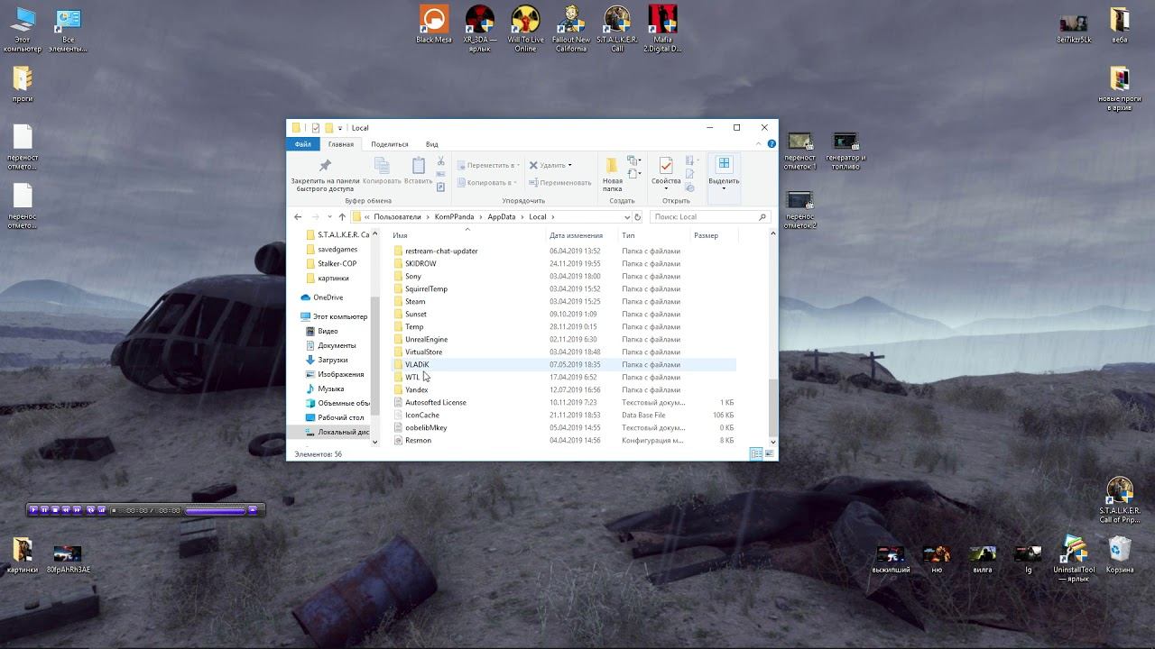
Task: Toggle repeat in the player widget
Action: pyautogui.click(x=90, y=510)
